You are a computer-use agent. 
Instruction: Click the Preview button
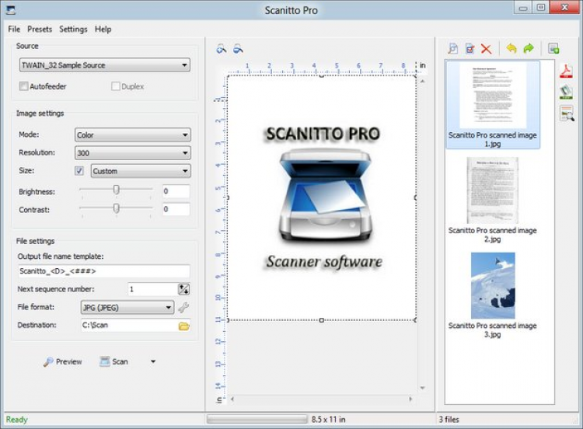click(x=62, y=361)
